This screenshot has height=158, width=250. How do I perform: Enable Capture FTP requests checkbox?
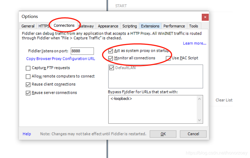(28, 68)
